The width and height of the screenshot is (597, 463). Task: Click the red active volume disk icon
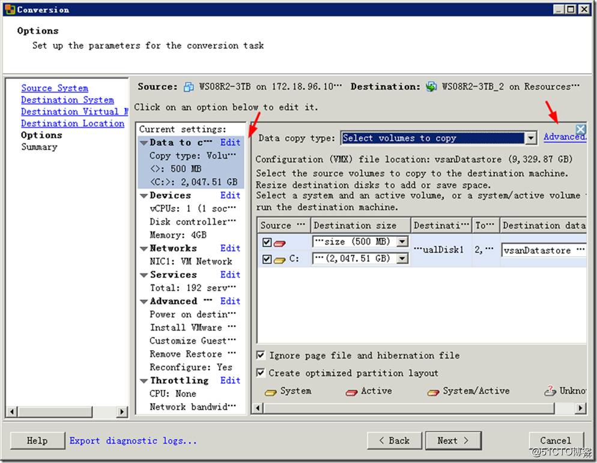click(280, 243)
